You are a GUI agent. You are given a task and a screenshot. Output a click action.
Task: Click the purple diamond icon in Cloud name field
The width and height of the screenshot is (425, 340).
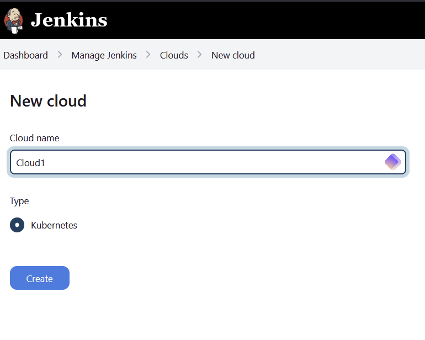(x=393, y=162)
